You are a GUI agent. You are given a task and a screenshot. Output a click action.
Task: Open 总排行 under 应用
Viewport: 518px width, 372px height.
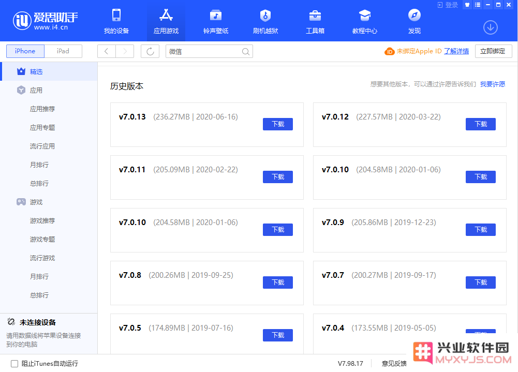(x=39, y=183)
